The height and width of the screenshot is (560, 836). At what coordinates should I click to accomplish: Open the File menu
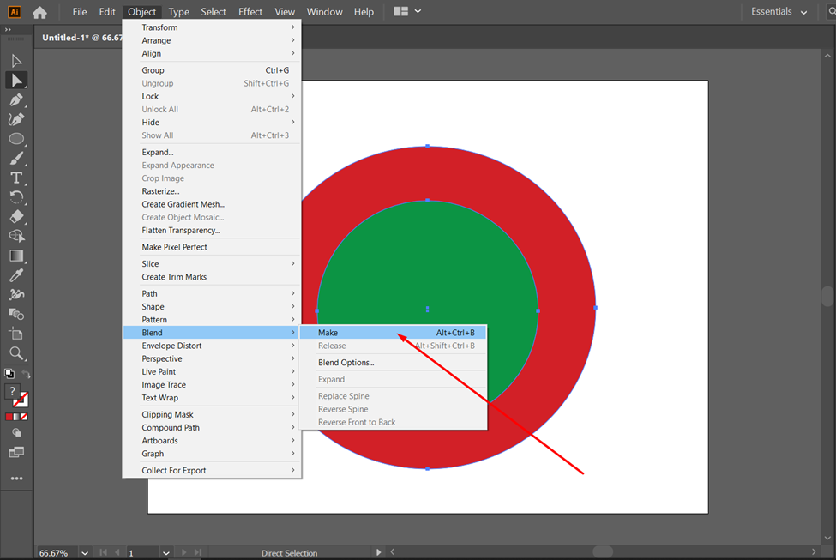[x=80, y=12]
